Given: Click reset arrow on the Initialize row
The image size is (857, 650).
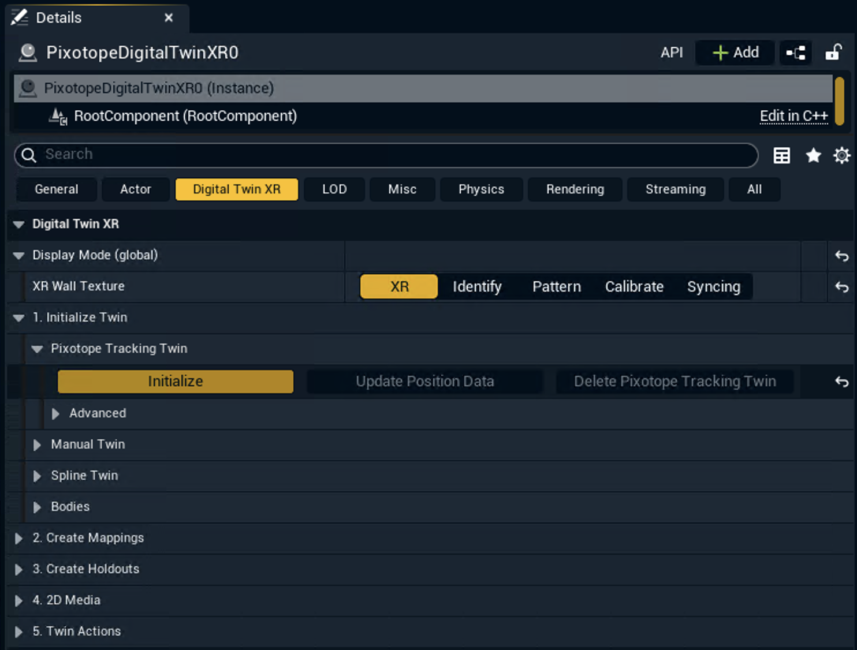Looking at the screenshot, I should [841, 382].
